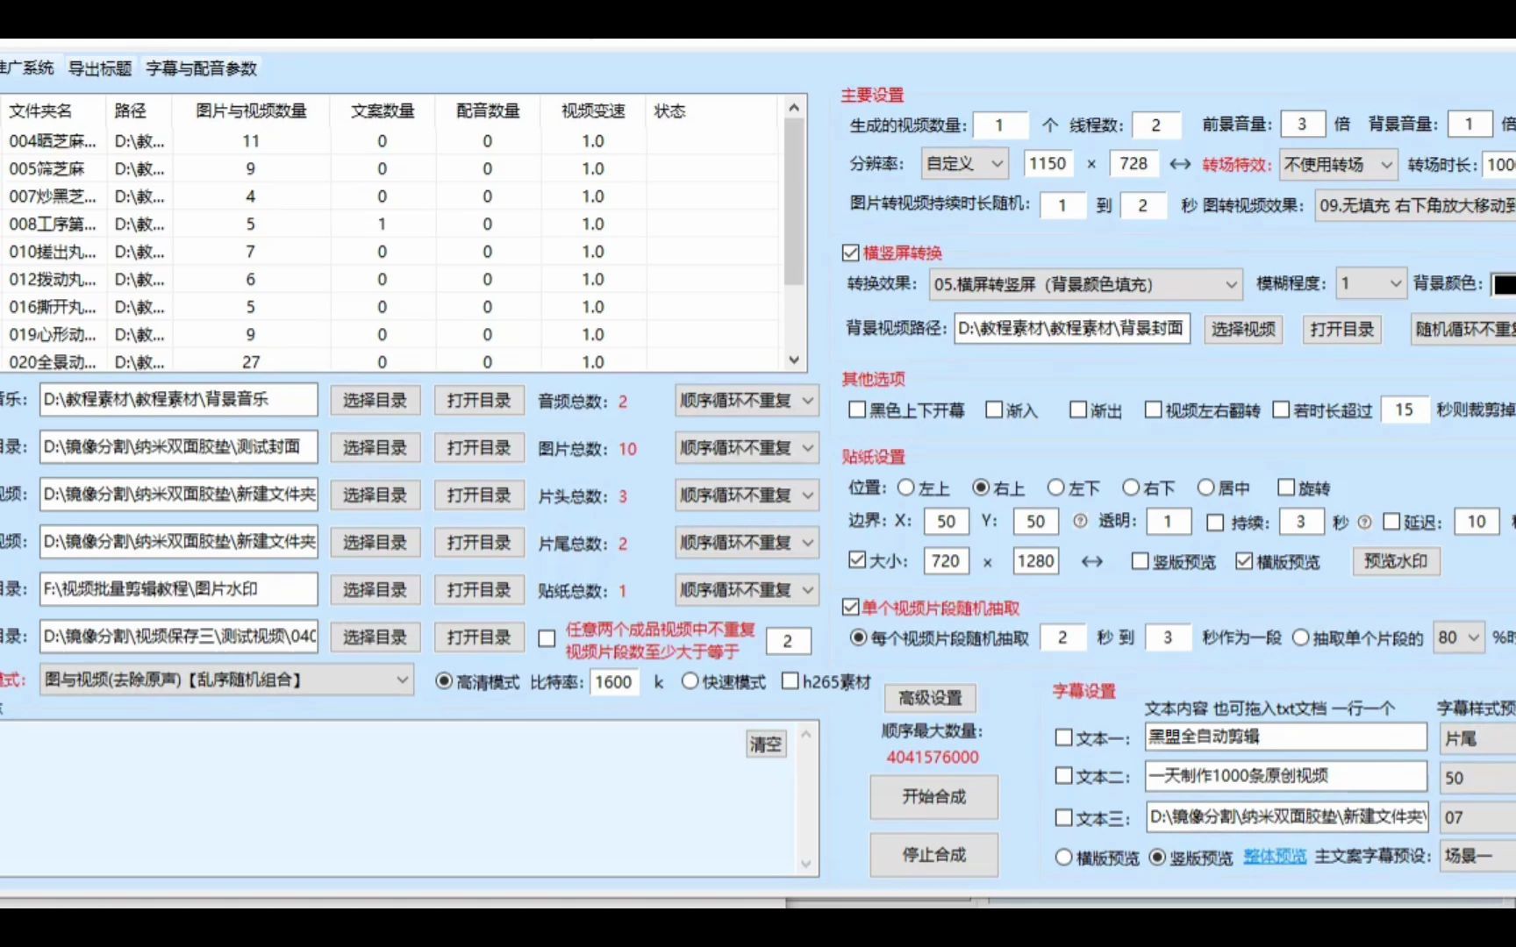Open the 整体预览 link

pos(1275,857)
